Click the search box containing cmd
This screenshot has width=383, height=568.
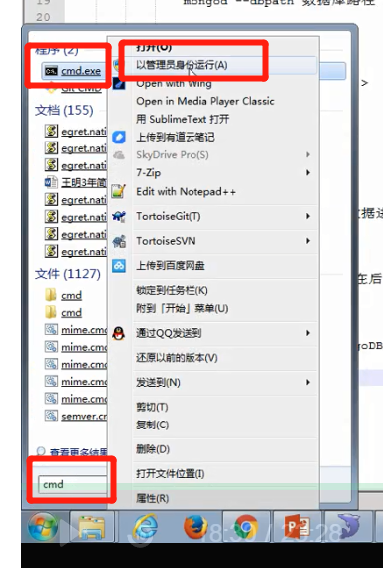(72, 484)
